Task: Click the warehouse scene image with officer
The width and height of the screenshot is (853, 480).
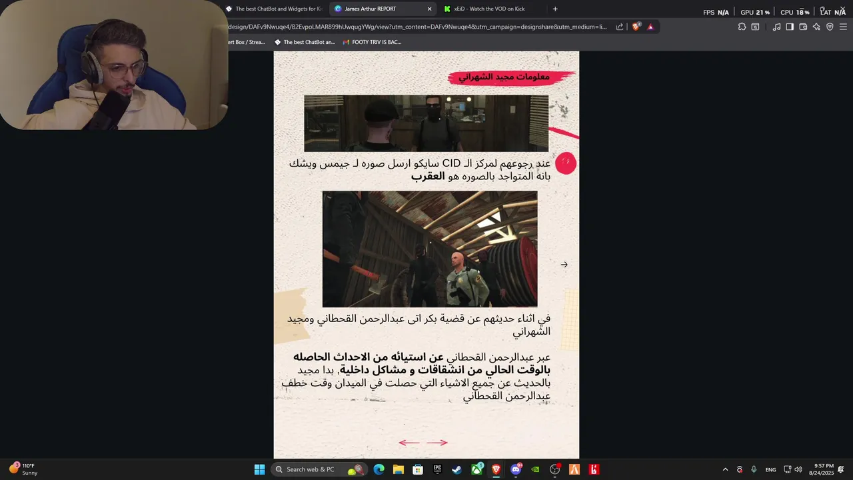Action: pyautogui.click(x=430, y=249)
